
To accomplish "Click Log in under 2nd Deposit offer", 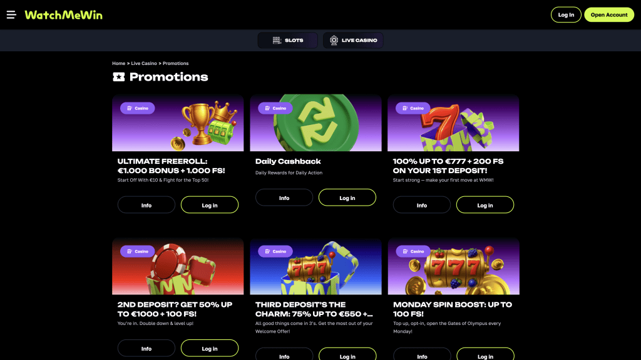I will (x=210, y=348).
